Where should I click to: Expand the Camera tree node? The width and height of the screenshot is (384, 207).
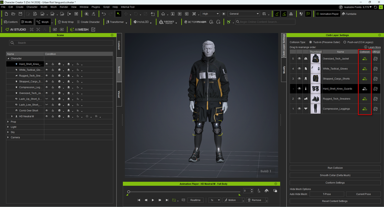(x=8, y=137)
